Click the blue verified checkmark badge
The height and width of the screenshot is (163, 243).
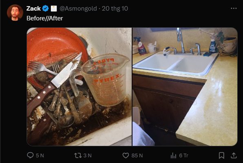46,9
